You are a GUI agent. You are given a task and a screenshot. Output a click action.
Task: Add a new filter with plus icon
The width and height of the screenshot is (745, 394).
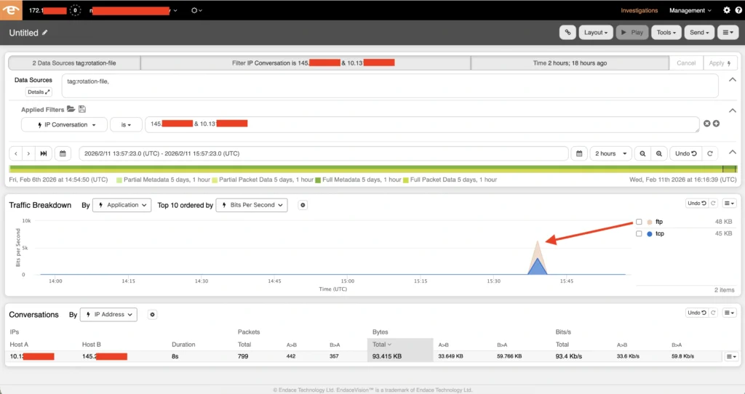(x=716, y=124)
